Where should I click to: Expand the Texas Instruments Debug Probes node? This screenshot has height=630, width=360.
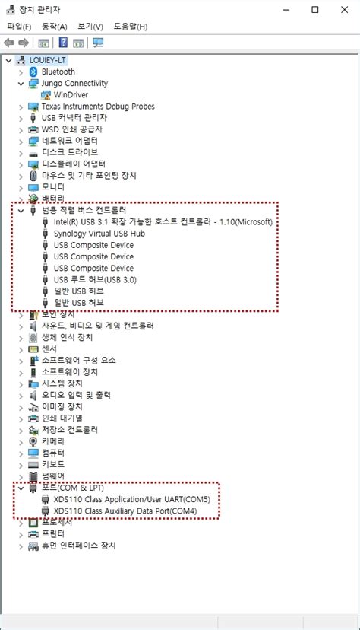21,107
